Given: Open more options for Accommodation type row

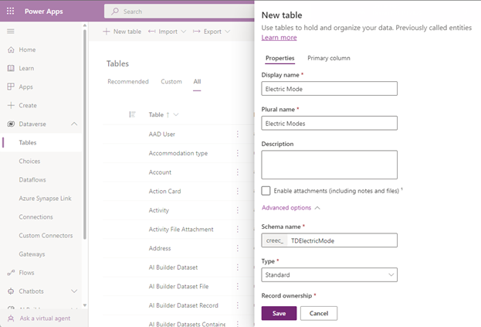Looking at the screenshot, I should tap(238, 153).
